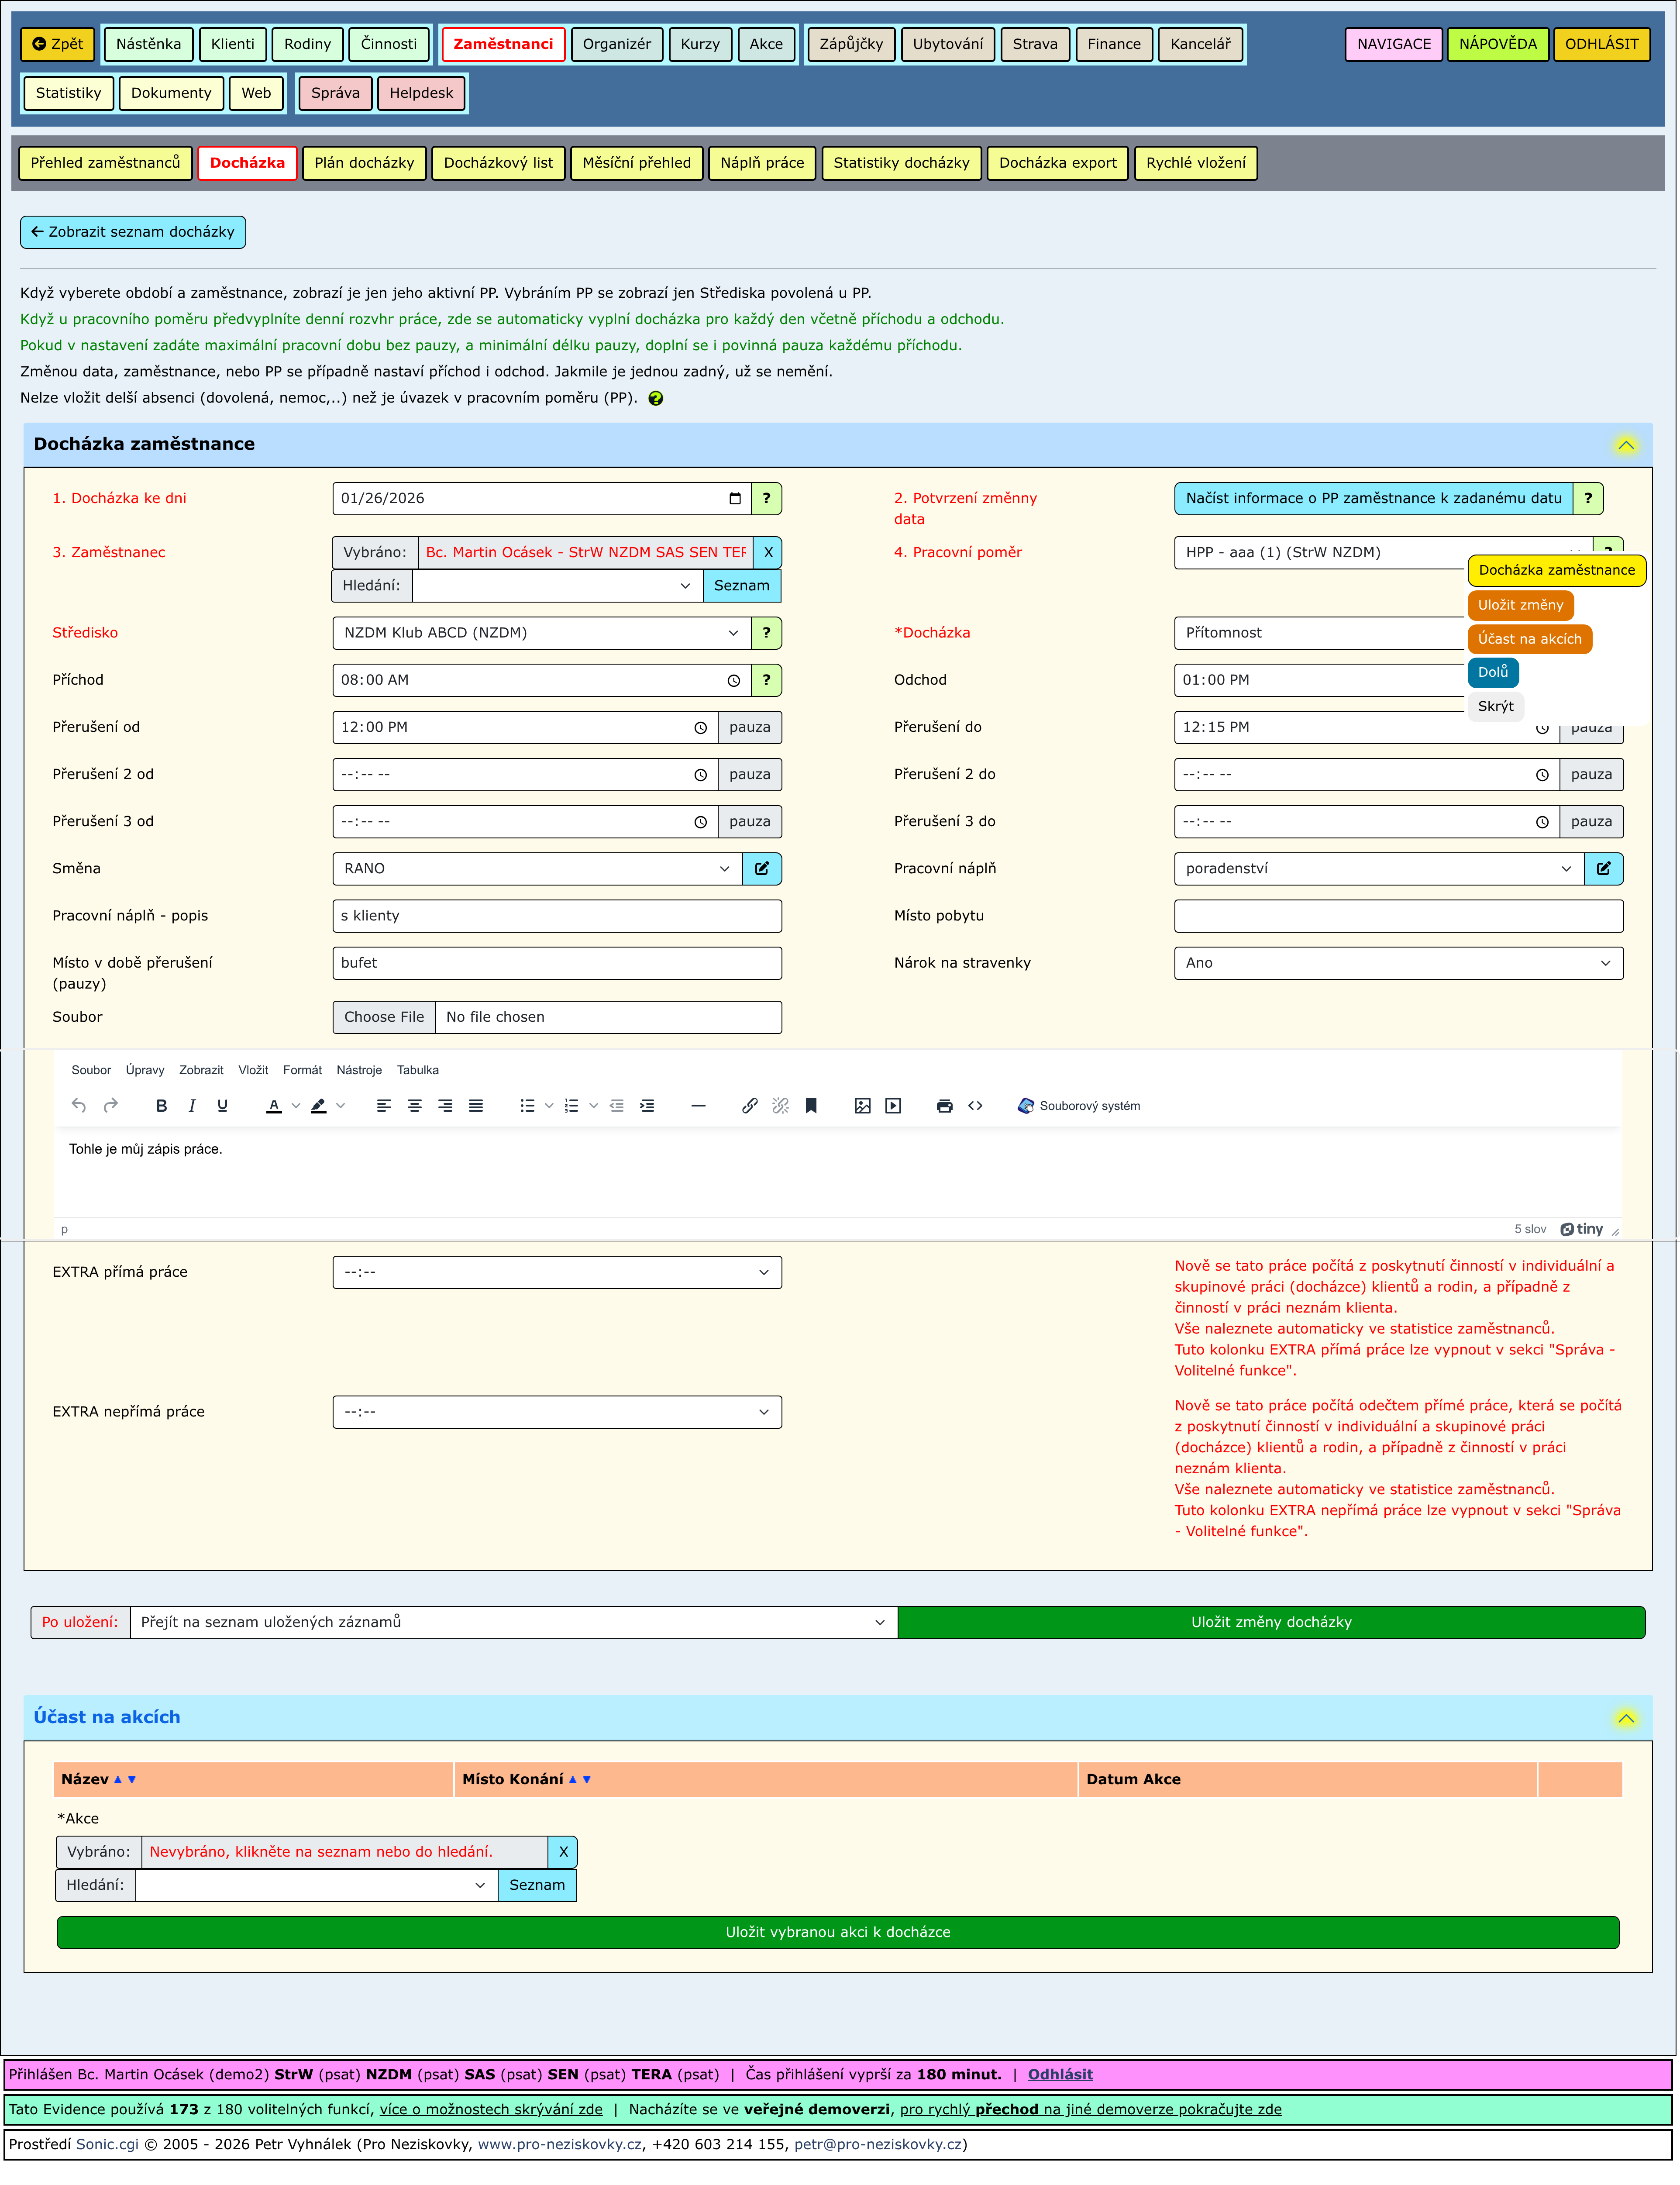Image resolution: width=1680 pixels, height=2185 pixels.
Task: Click the edit icon next to Směna
Action: (x=762, y=868)
